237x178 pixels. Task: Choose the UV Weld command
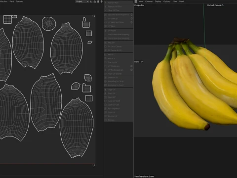point(118,26)
